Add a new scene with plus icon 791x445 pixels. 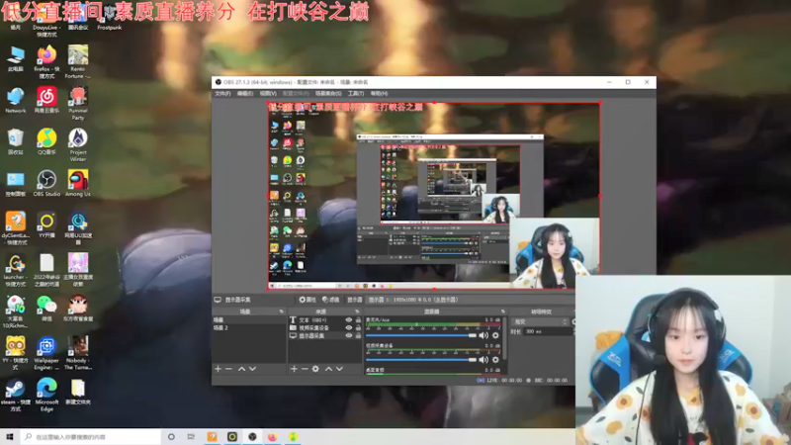point(218,369)
